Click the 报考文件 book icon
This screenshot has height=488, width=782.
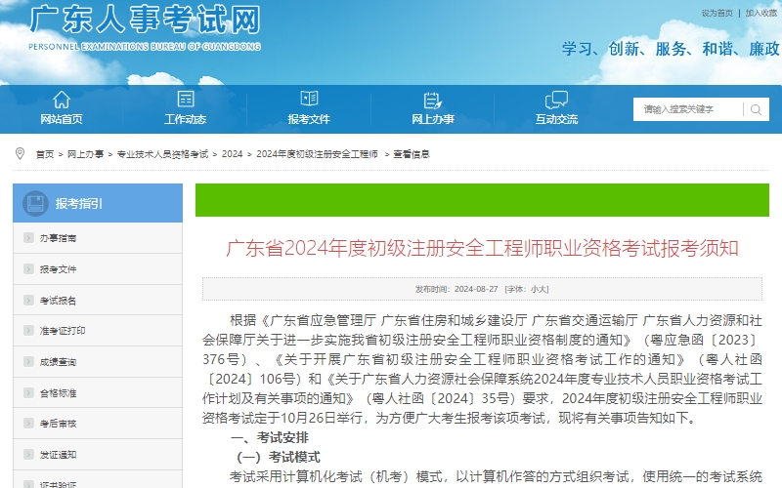[x=309, y=100]
